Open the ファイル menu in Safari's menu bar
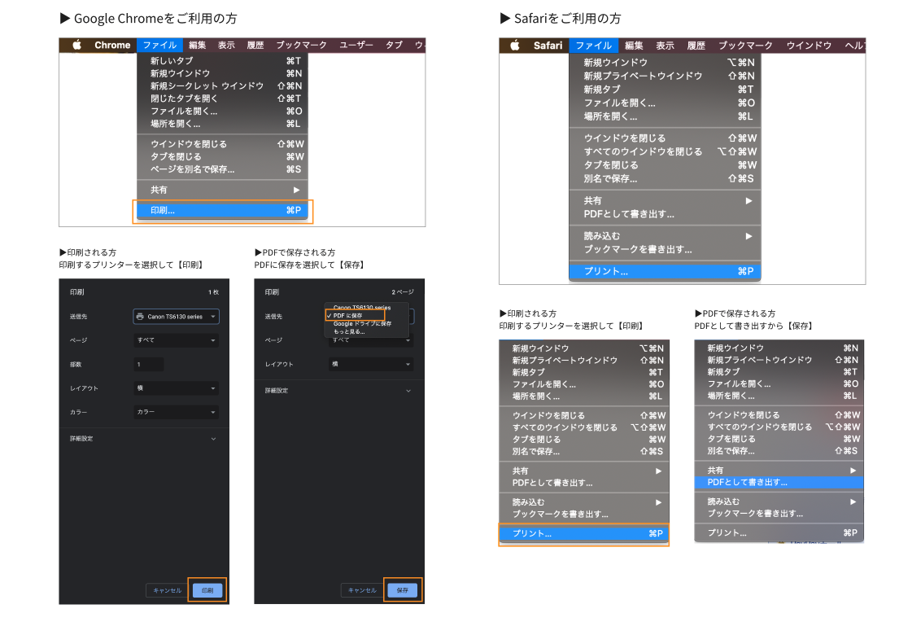Image resolution: width=899 pixels, height=622 pixels. click(x=594, y=46)
